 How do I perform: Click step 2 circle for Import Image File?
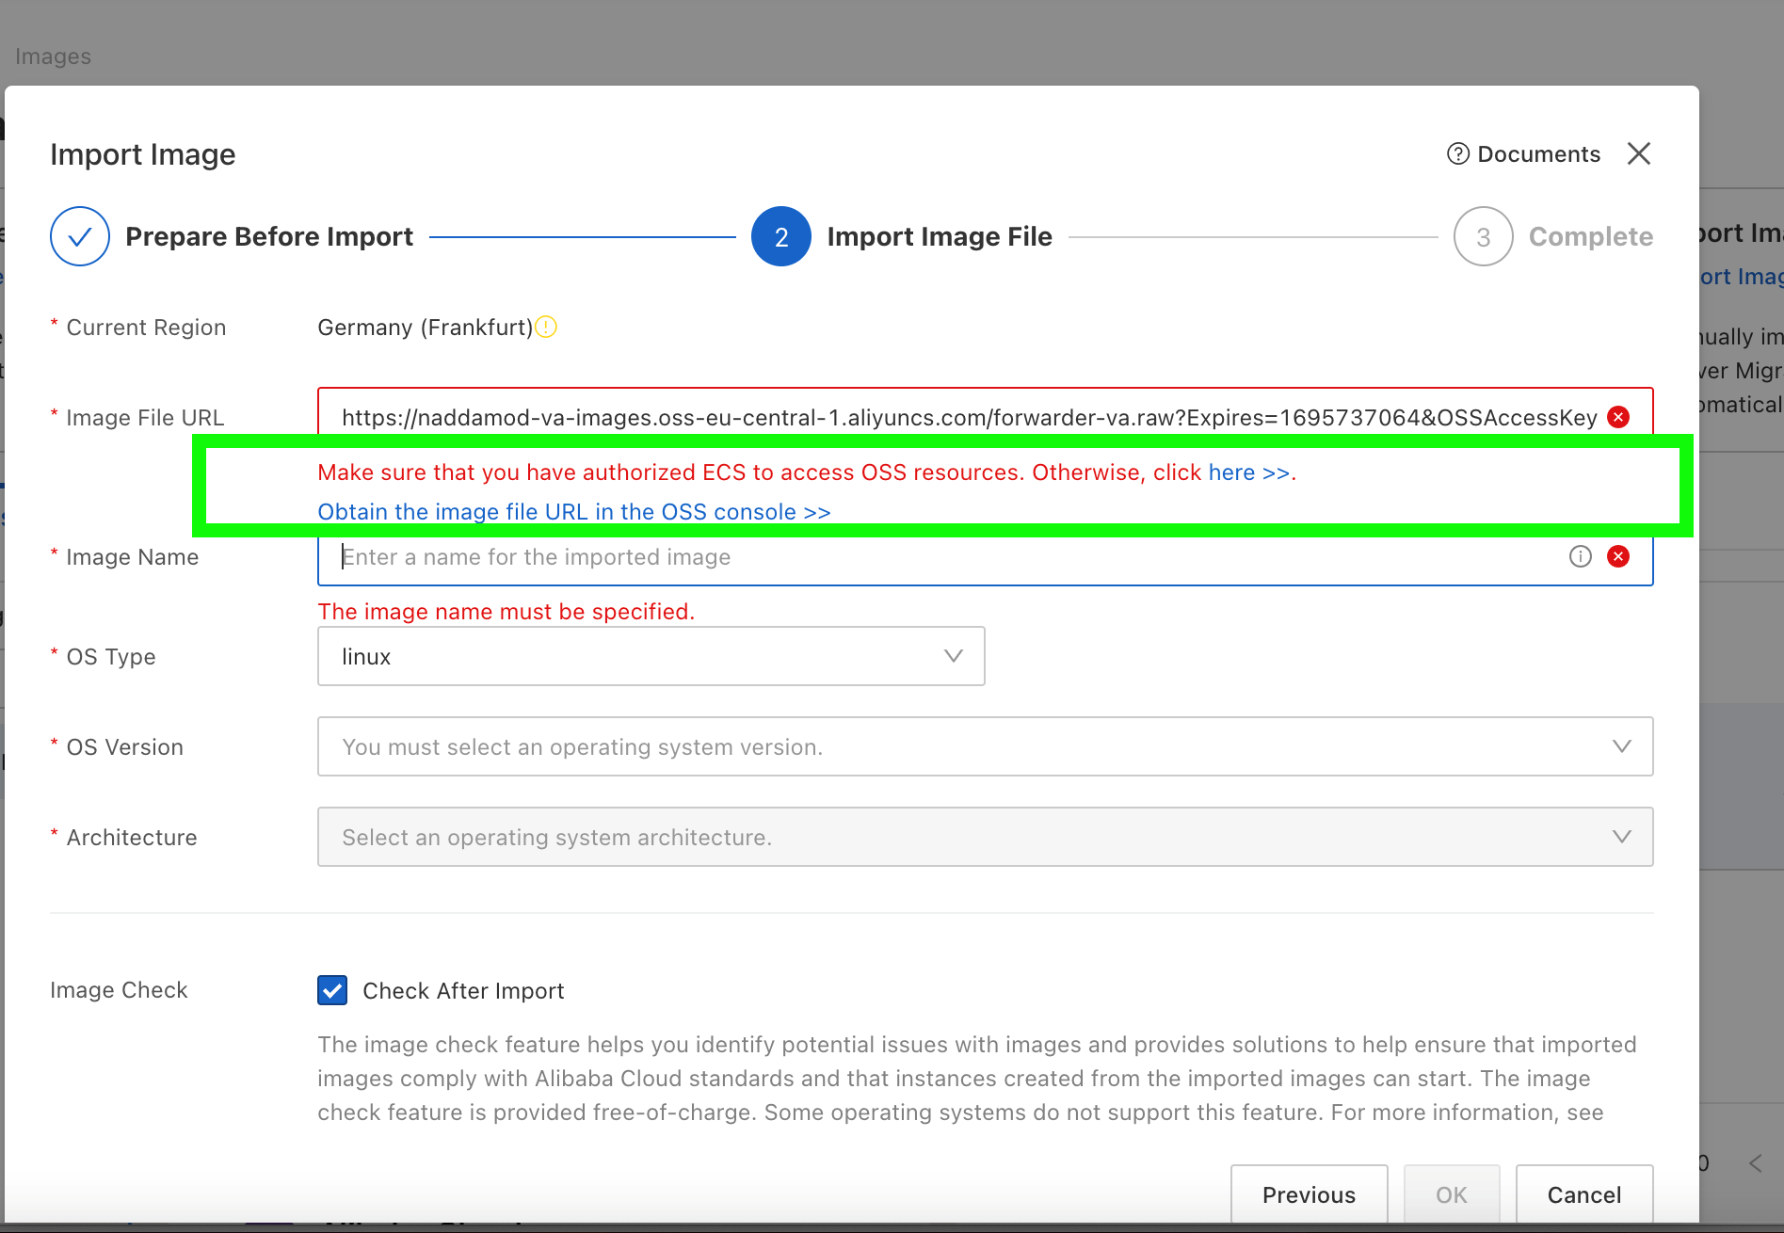(x=781, y=236)
